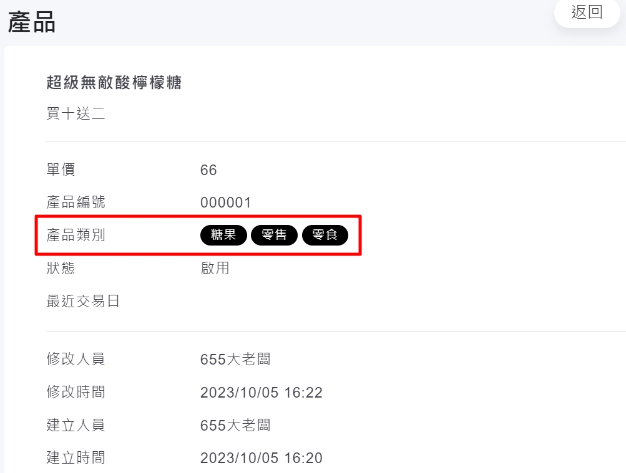Click the 單價 field label
The height and width of the screenshot is (473, 626).
click(61, 169)
